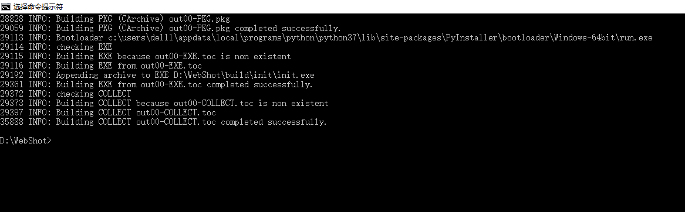Click the window title text 选择命令提示符
685x212 pixels.
[38, 6]
